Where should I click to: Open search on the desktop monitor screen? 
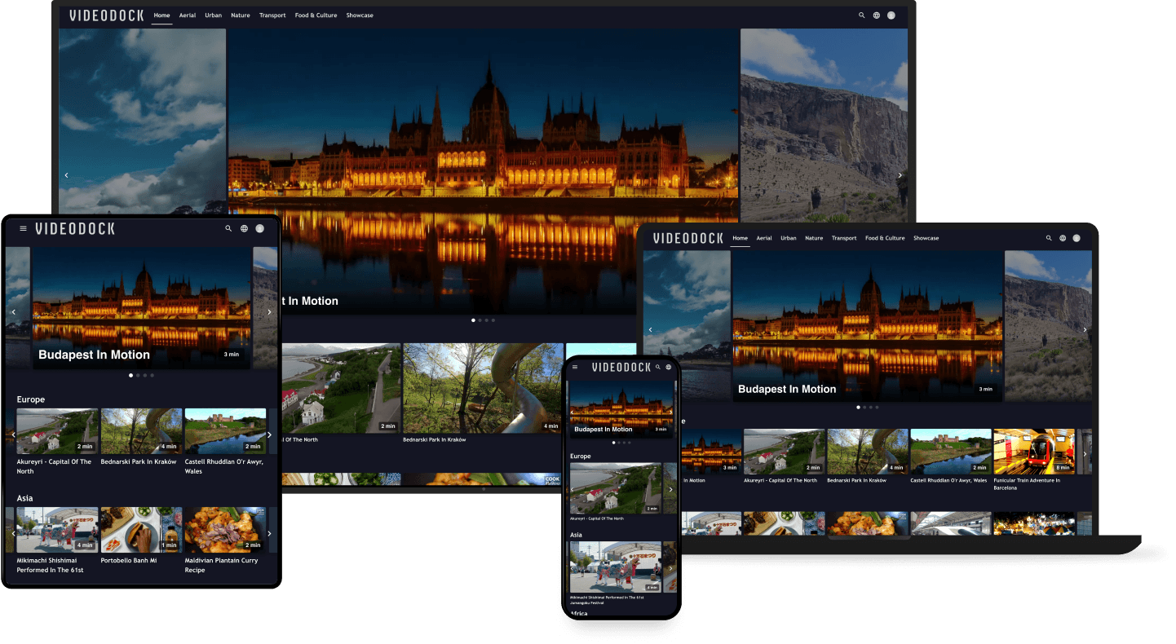(861, 15)
